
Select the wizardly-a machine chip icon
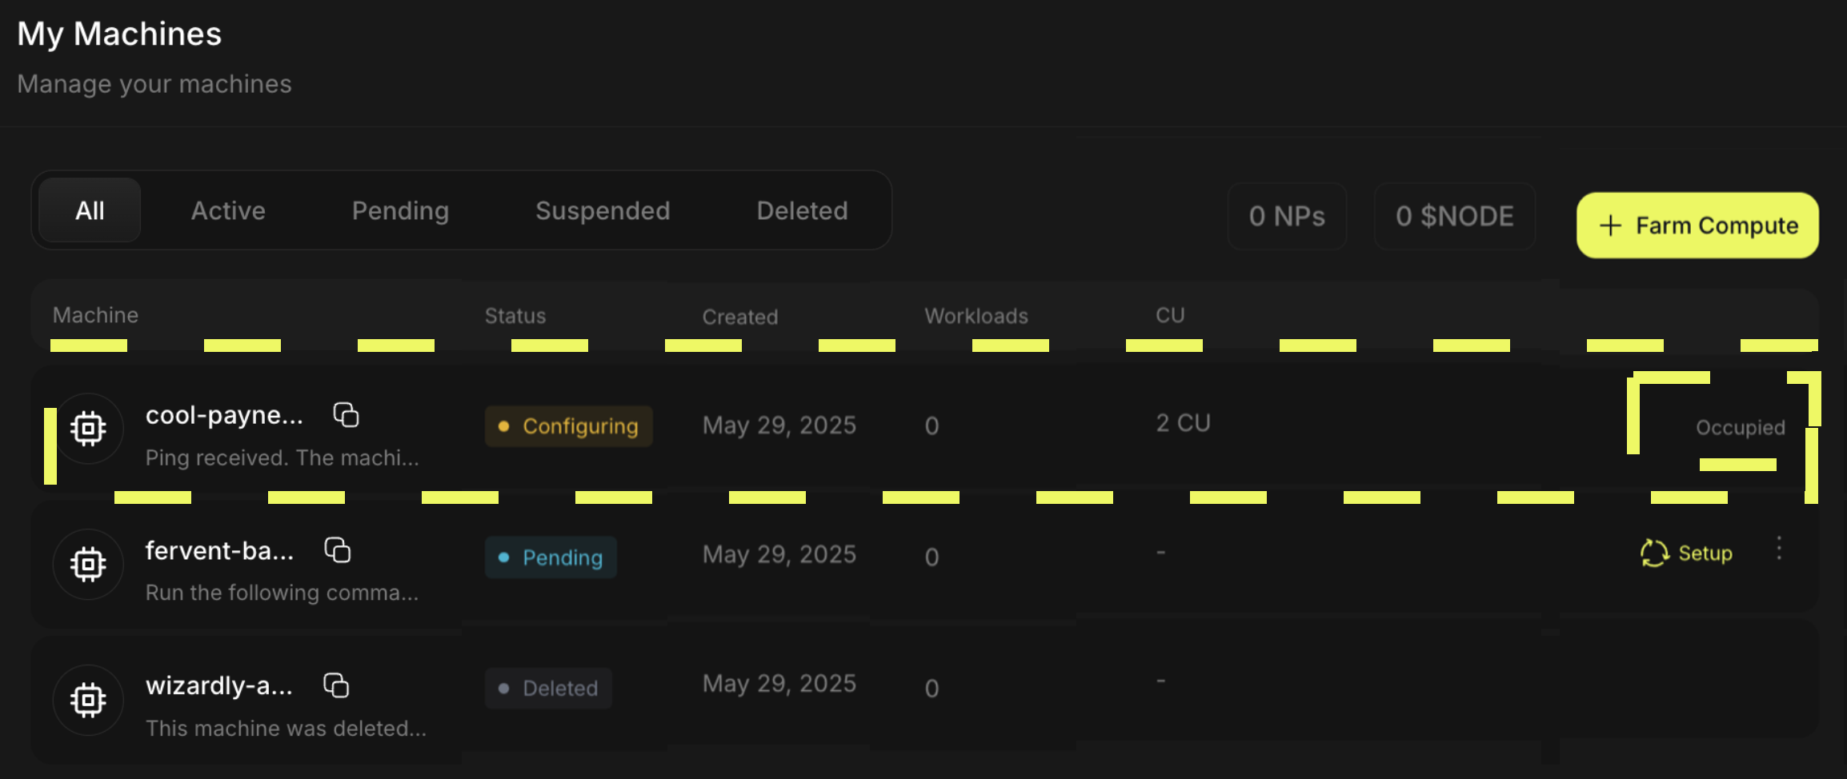[88, 700]
